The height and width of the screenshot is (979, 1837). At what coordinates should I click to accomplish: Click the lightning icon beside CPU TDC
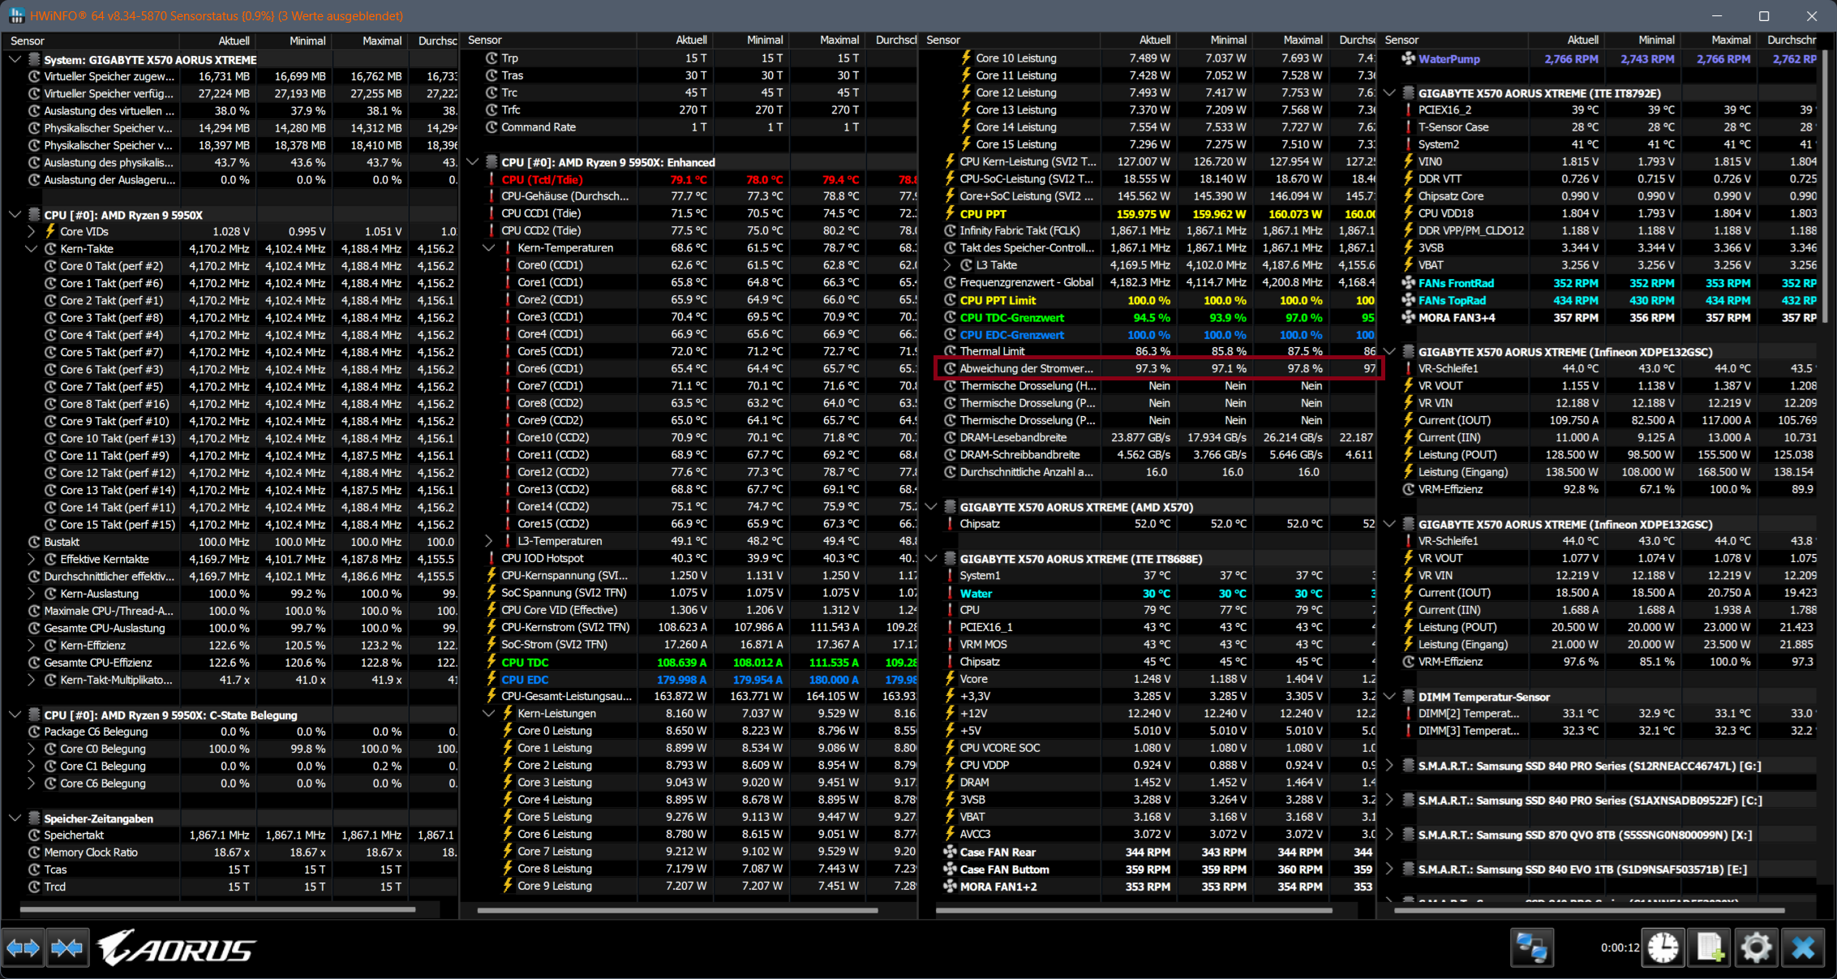click(491, 662)
